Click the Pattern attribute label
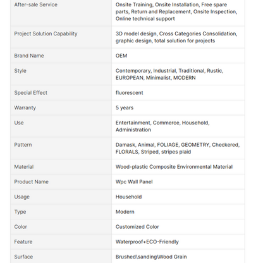Image resolution: width=263 pixels, height=263 pixels. coord(23,145)
